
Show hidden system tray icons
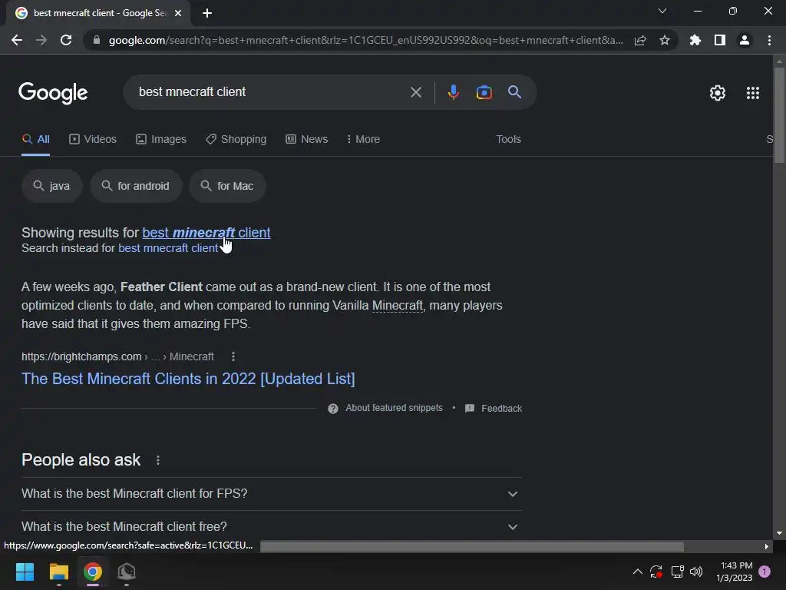pyautogui.click(x=637, y=572)
